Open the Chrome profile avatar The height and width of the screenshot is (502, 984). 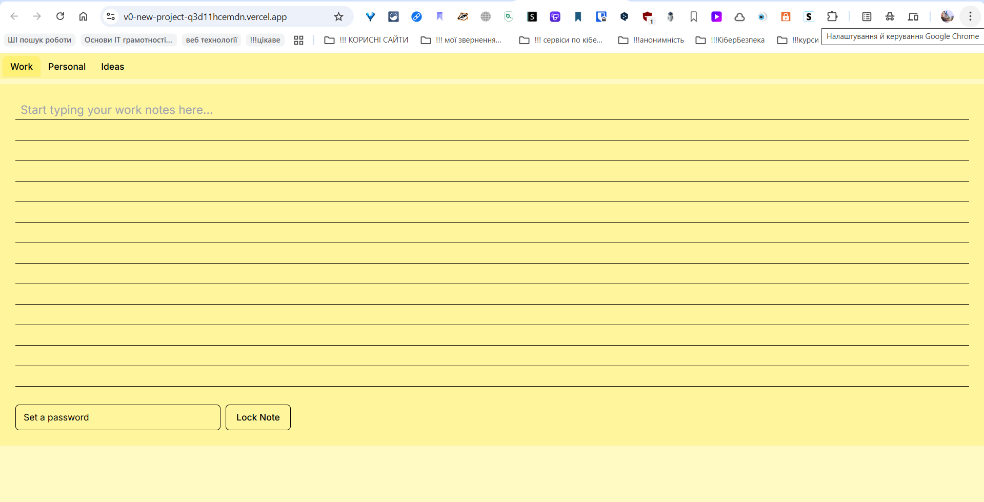pos(947,17)
